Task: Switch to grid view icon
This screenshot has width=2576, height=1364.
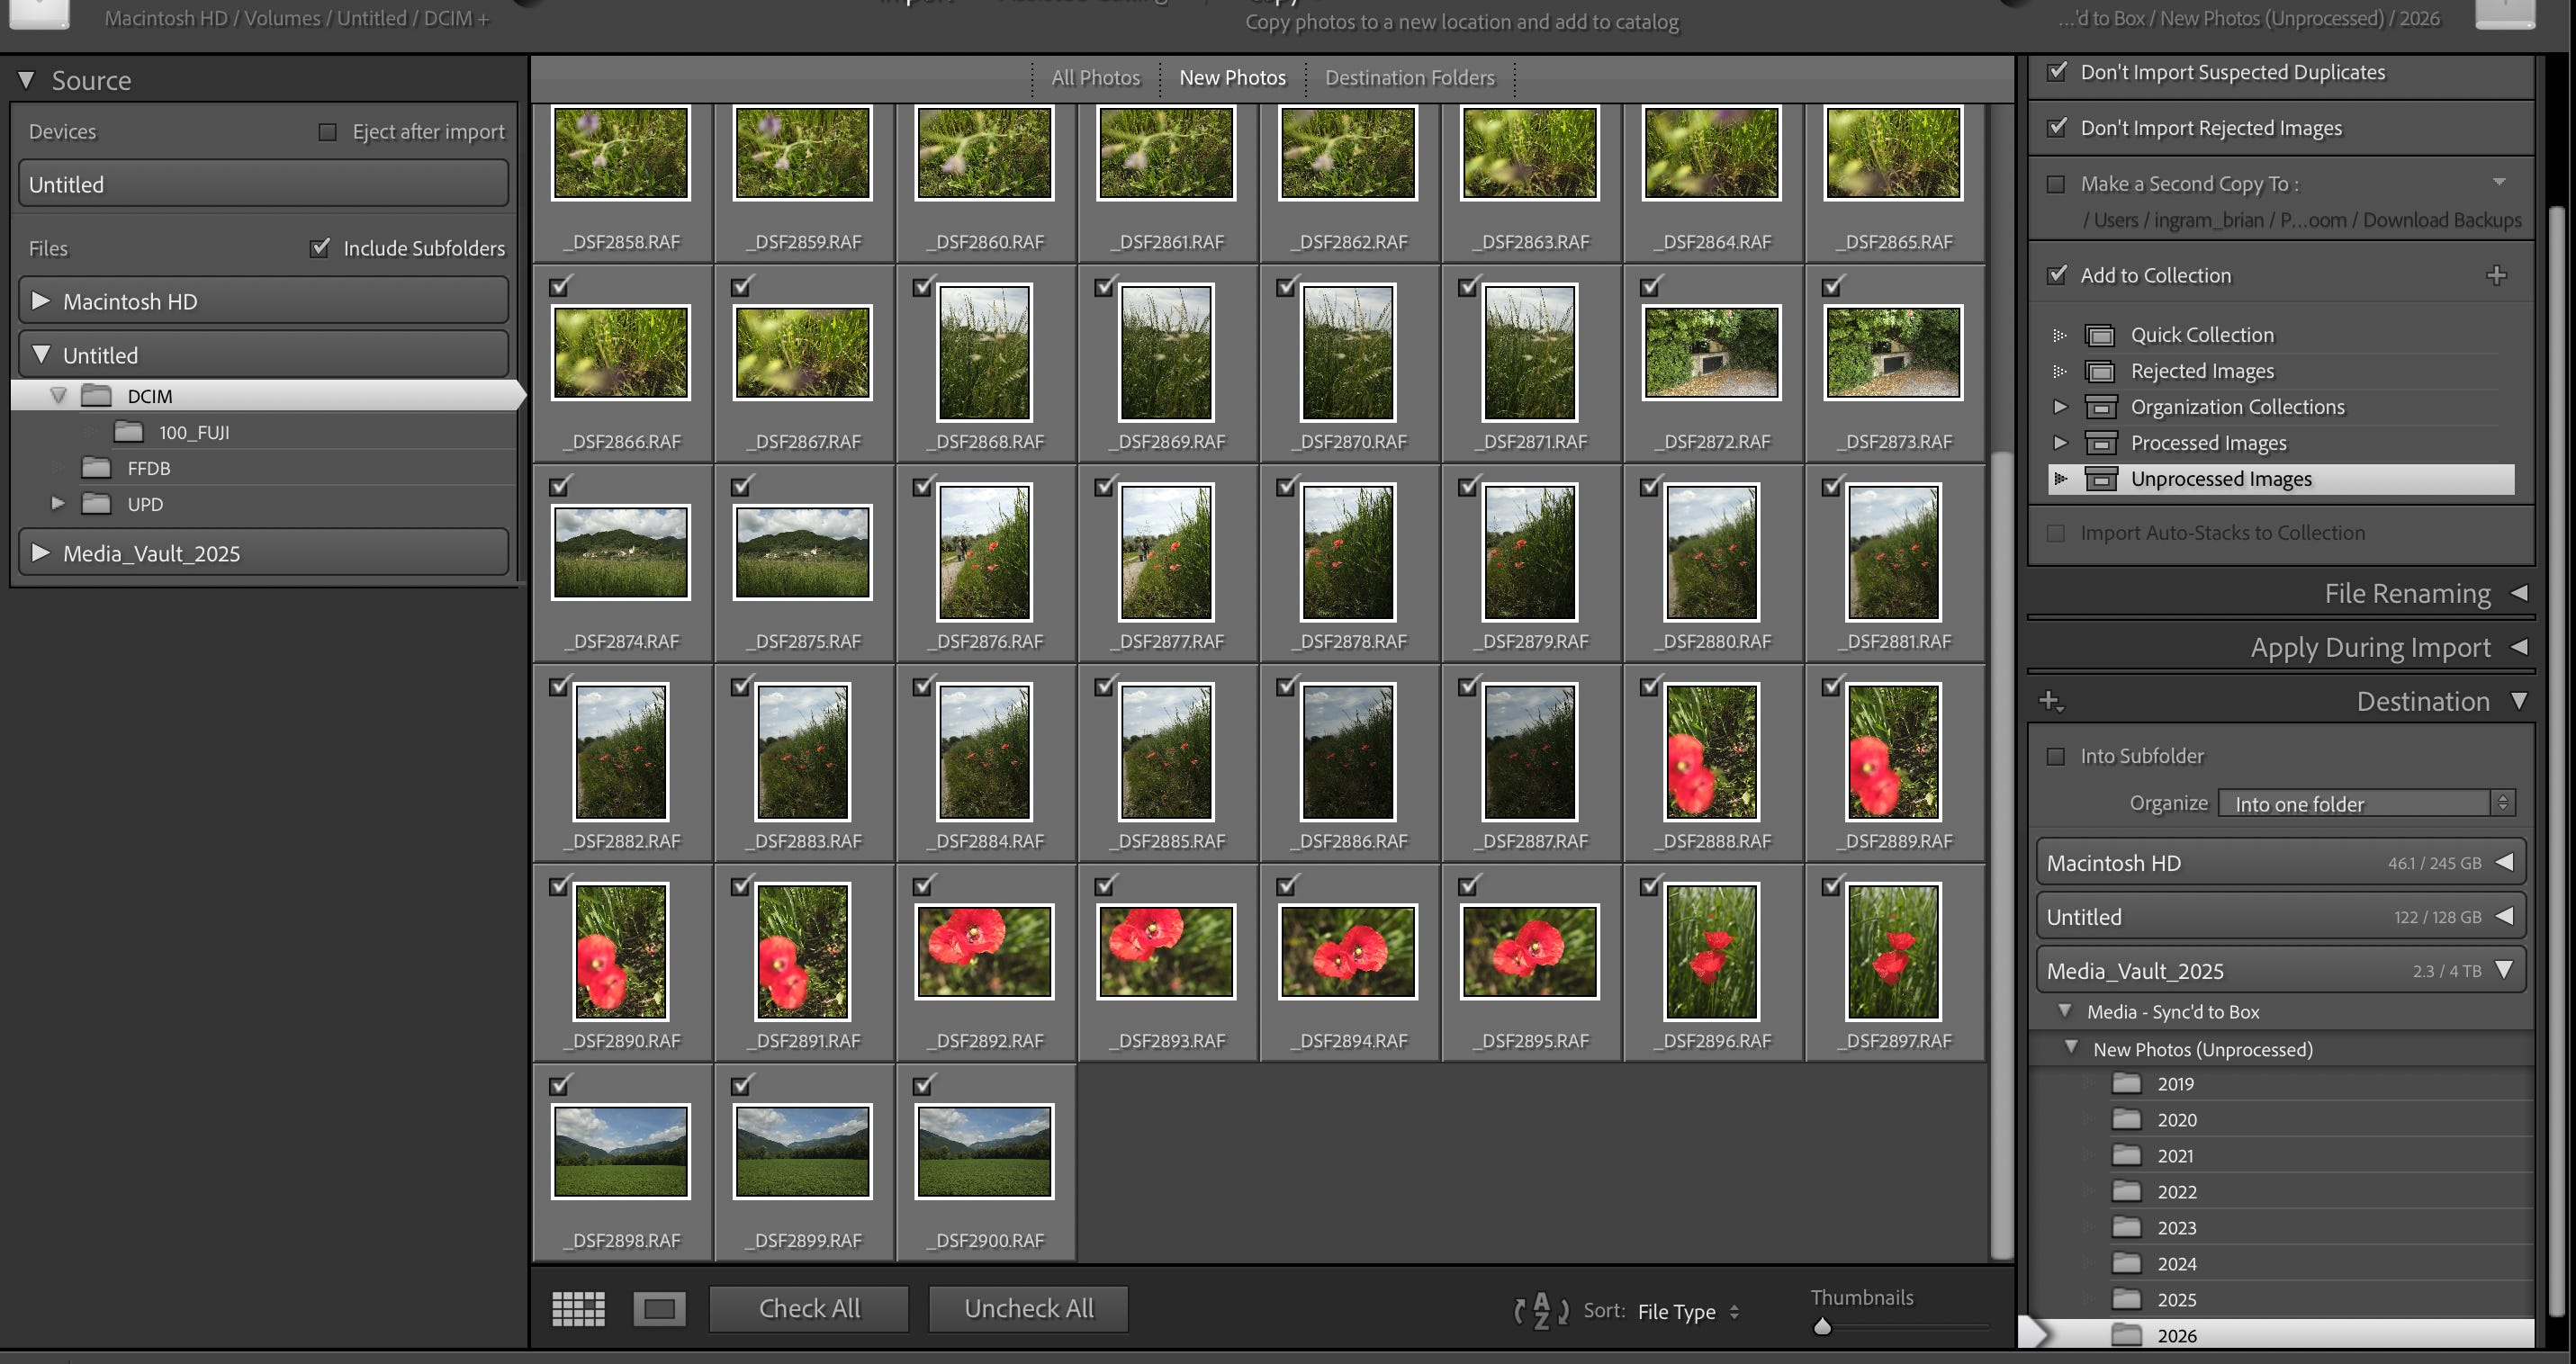Action: click(578, 1308)
